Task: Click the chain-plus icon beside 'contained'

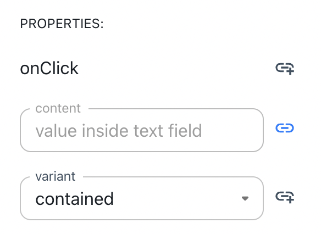Action: click(x=285, y=197)
